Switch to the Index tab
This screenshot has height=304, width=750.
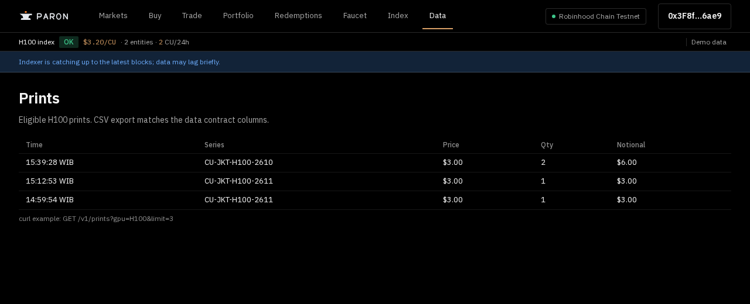398,16
